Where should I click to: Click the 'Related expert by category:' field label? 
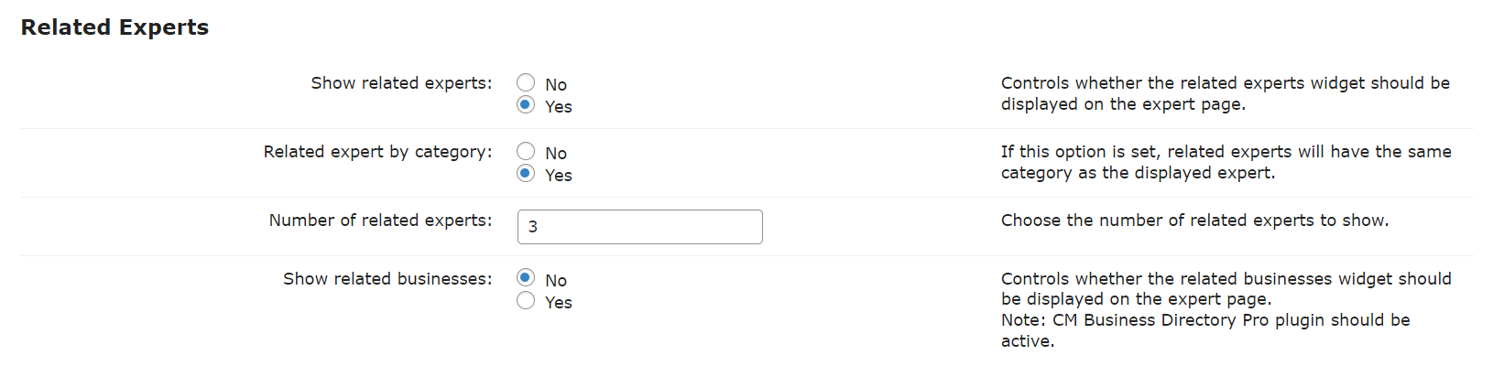click(377, 152)
